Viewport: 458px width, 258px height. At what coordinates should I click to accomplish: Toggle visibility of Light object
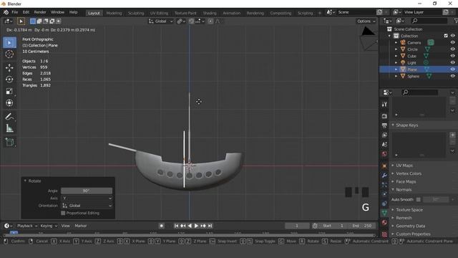point(452,62)
